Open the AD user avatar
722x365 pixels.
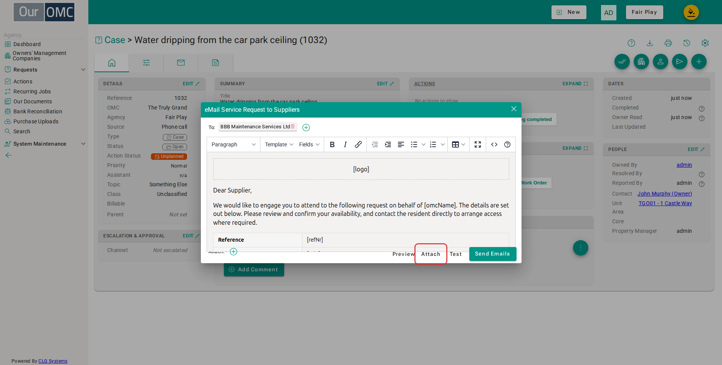point(609,13)
